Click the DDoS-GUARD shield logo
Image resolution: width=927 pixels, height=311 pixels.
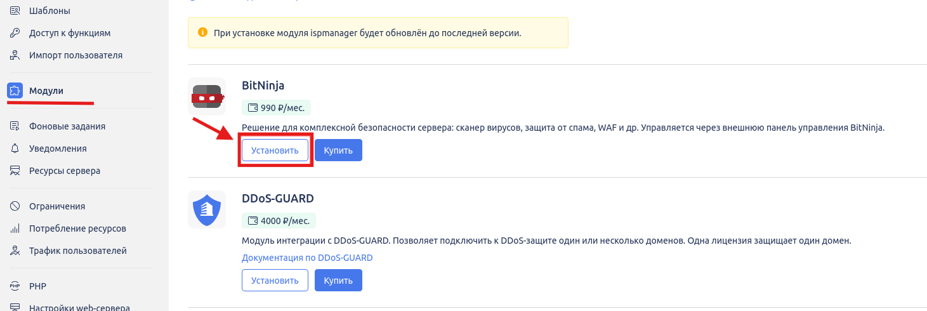coord(207,209)
